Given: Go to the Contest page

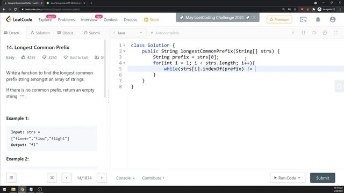Looking at the screenshot, I should 111,20.
